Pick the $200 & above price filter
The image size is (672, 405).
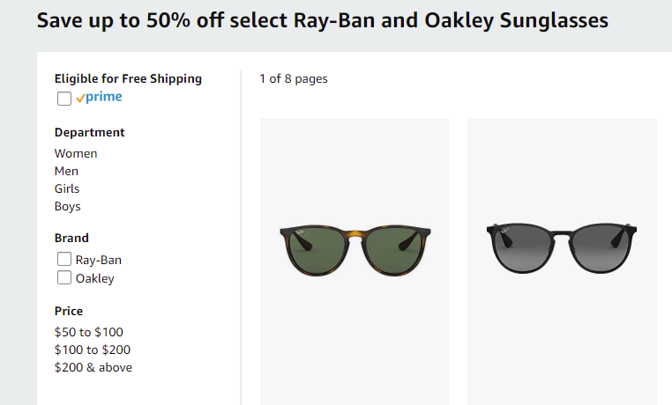(93, 367)
